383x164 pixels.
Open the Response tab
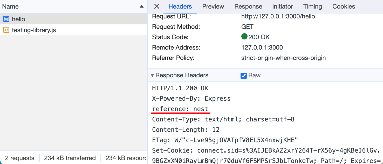coord(248,6)
